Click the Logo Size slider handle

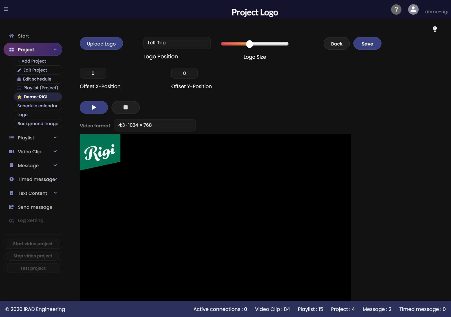point(249,44)
